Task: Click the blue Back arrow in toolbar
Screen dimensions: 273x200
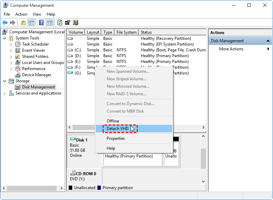Action: coord(5,23)
